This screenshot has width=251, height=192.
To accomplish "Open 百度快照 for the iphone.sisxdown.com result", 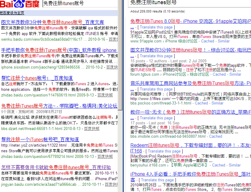I will point(112,67).
